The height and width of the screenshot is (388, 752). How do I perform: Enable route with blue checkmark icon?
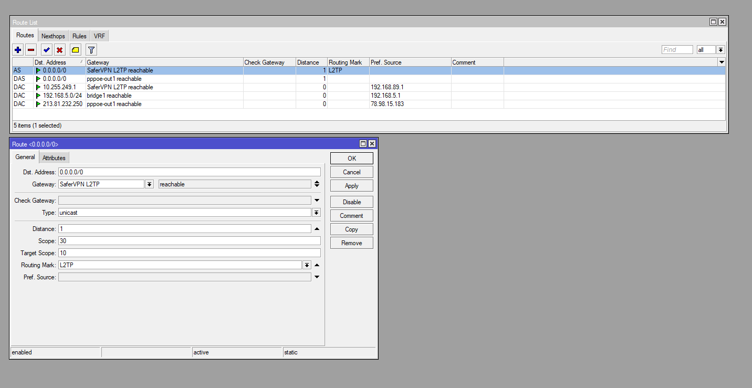[47, 50]
